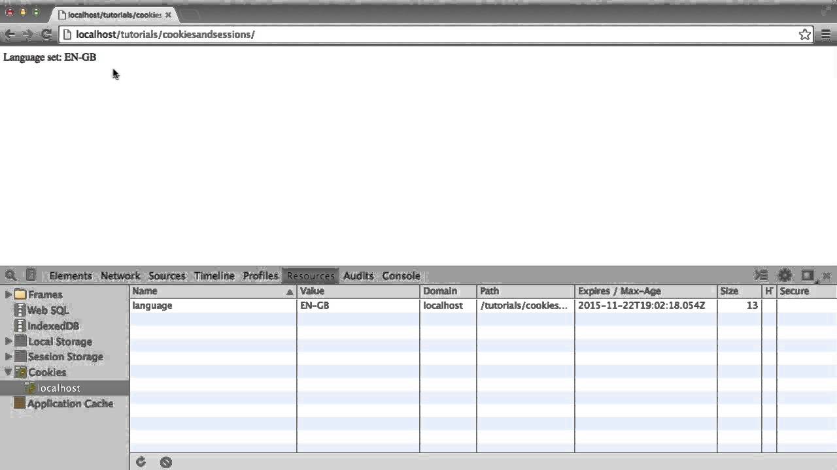Click the '/tutorials/cookies...' path cell

pos(526,305)
